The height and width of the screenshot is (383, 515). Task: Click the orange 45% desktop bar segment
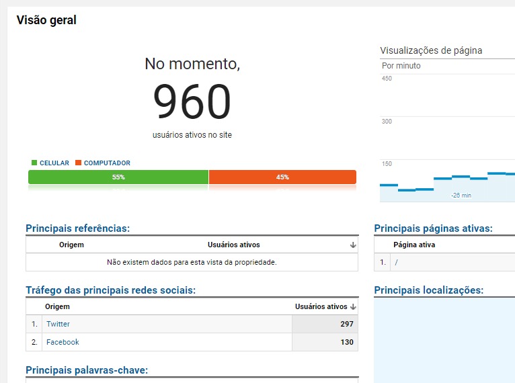click(282, 177)
